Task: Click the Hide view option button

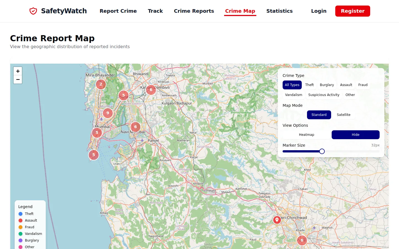Action: pos(355,135)
